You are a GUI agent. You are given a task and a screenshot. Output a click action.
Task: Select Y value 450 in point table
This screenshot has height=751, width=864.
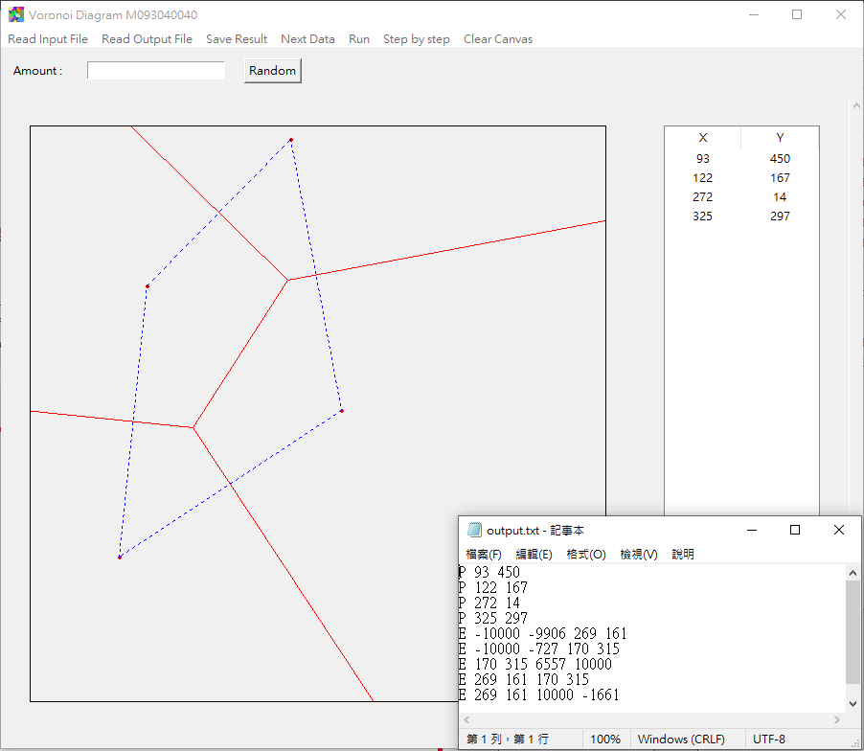[x=781, y=159]
